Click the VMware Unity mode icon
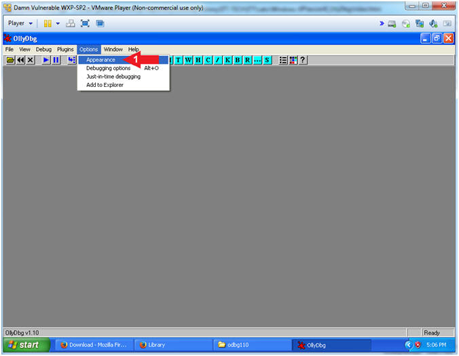The width and height of the screenshot is (459, 356). click(100, 24)
